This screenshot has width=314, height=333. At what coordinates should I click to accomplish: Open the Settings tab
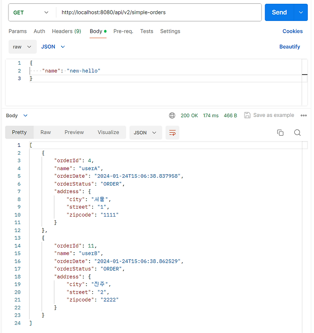click(170, 31)
